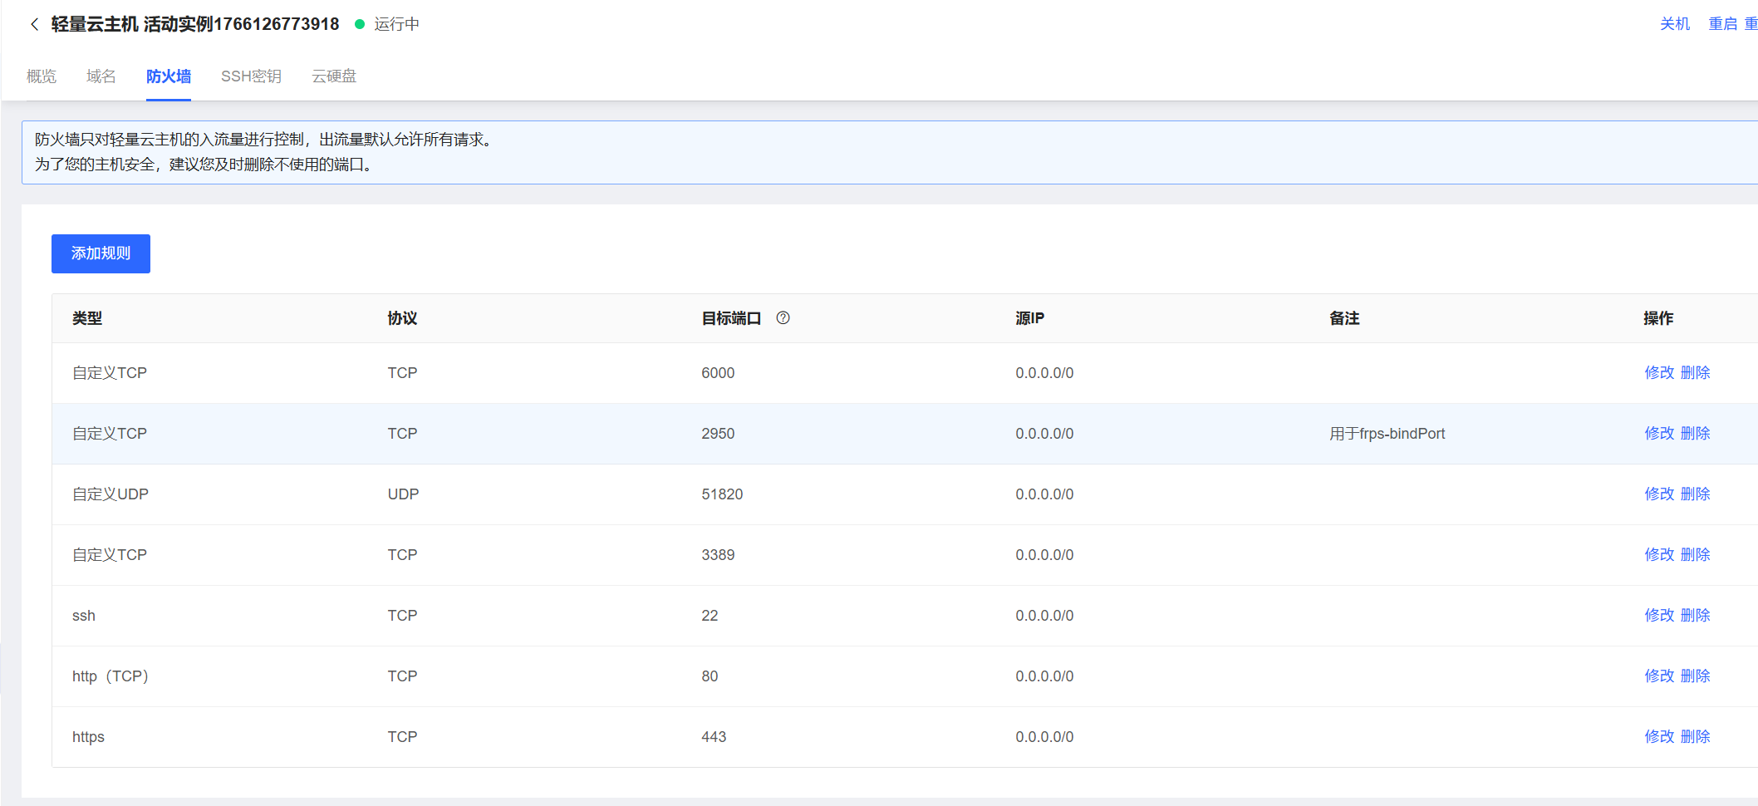The width and height of the screenshot is (1758, 806).
Task: Click the help icon next to 目标端口
Action: [783, 317]
